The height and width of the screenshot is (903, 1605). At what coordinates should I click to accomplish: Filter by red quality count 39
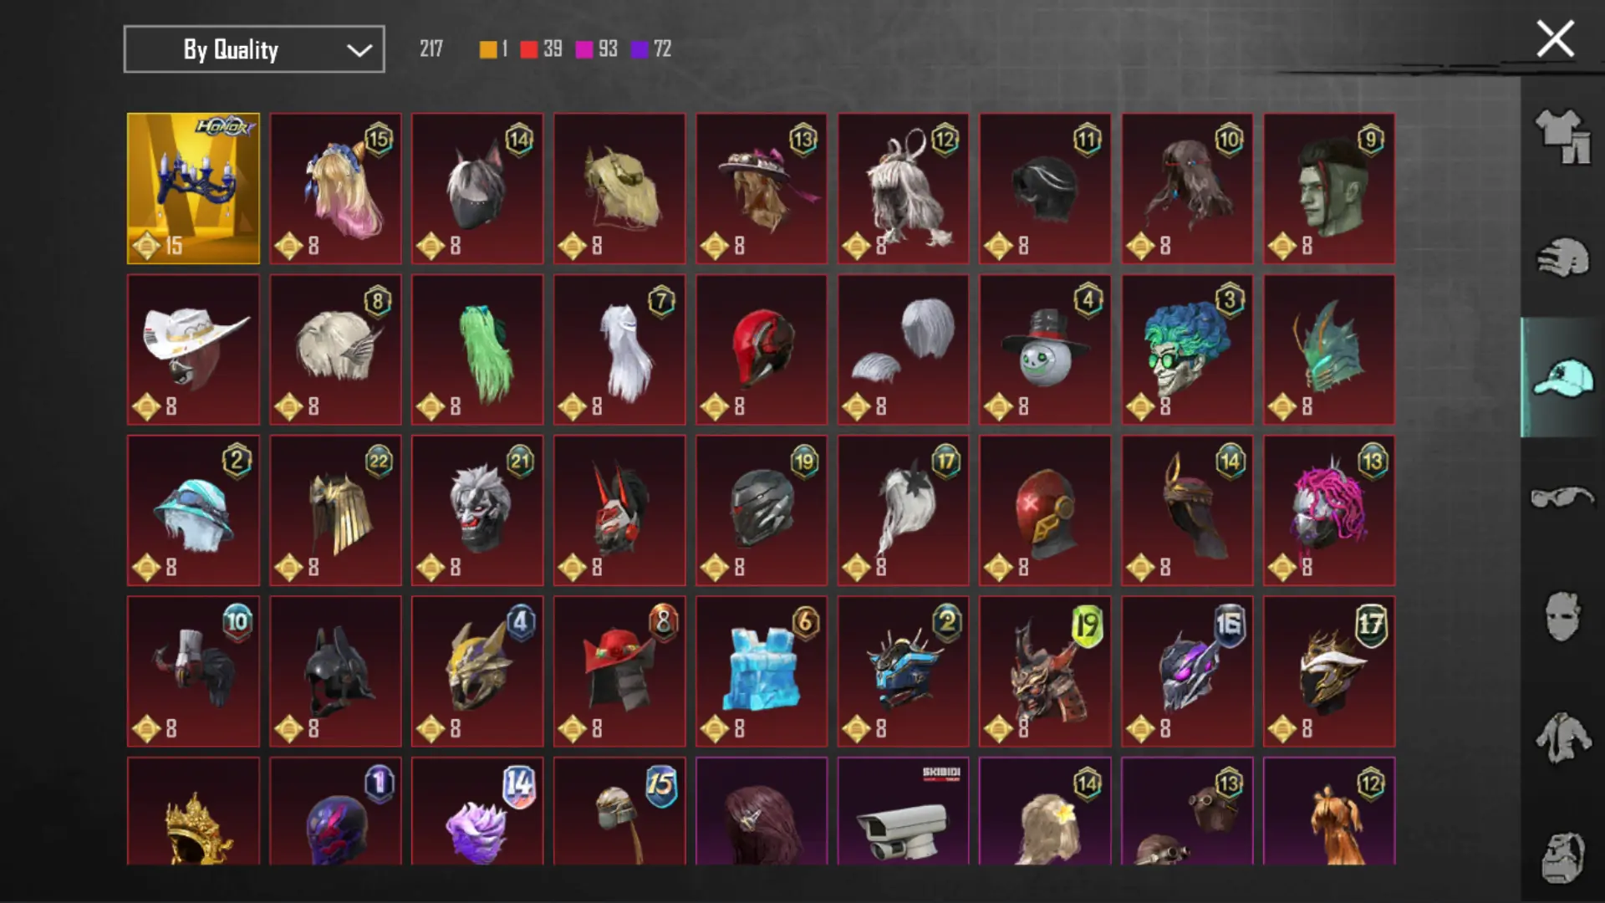click(x=541, y=49)
